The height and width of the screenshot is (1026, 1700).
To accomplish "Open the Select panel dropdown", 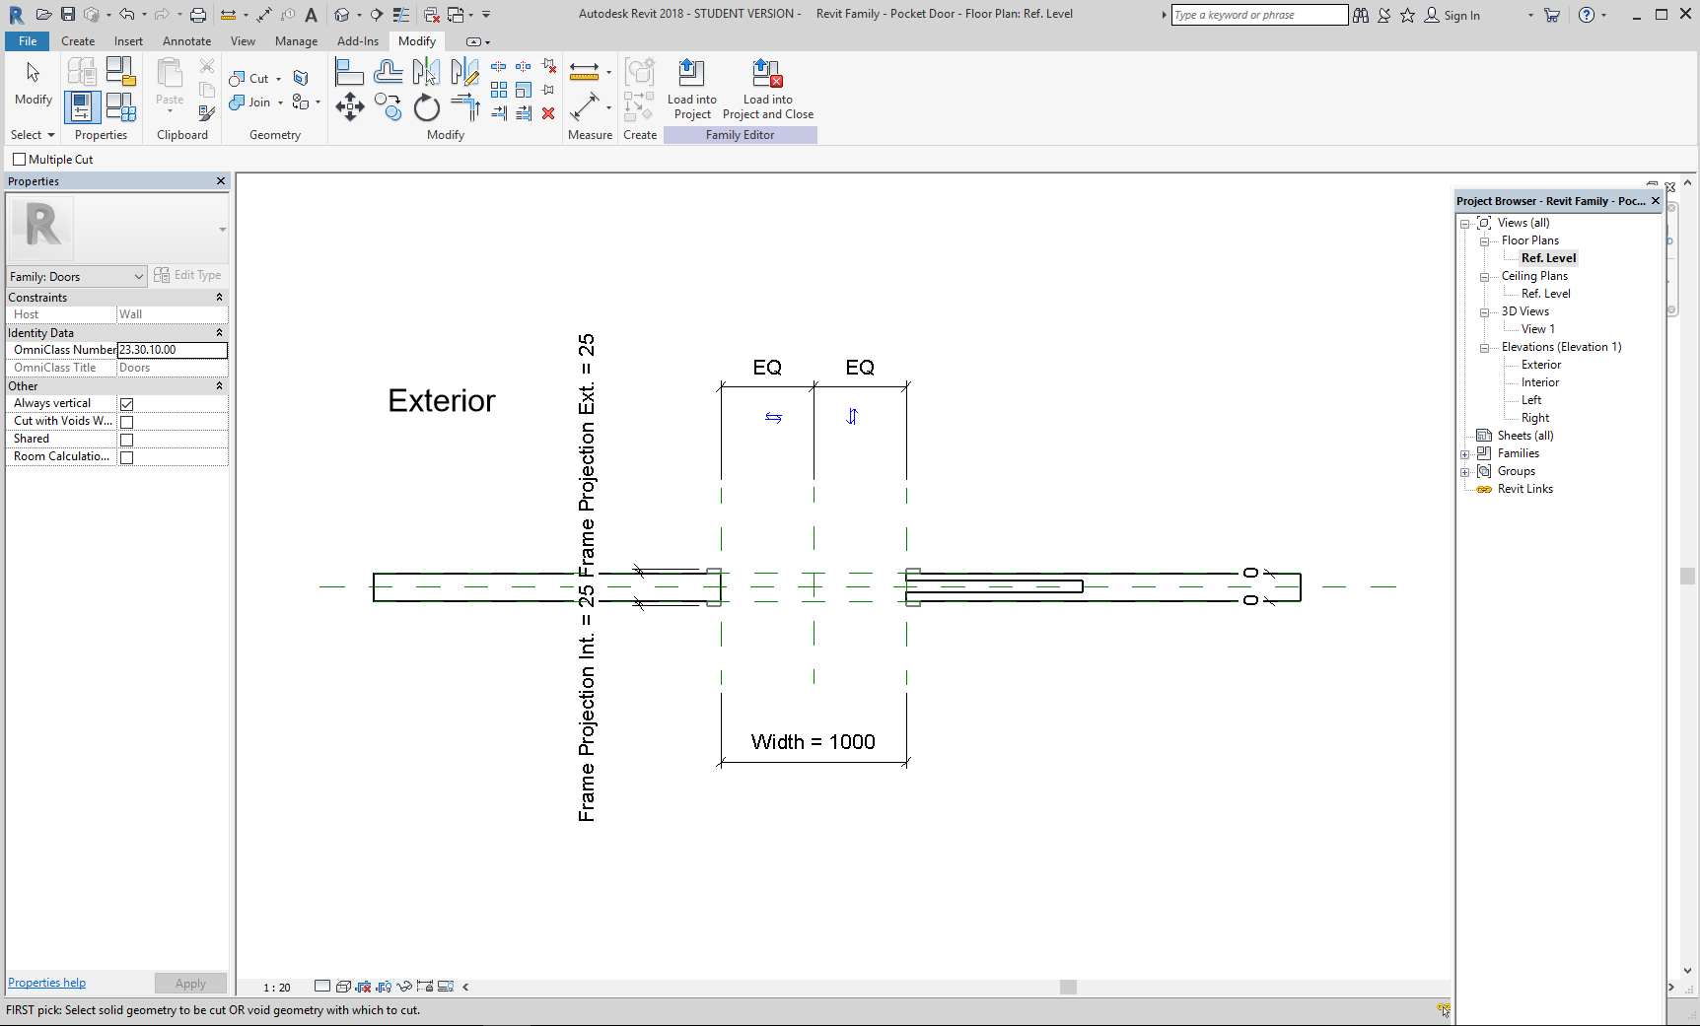I will point(33,135).
